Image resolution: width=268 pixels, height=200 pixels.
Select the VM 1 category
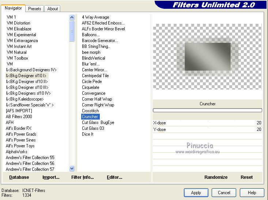pos(11,17)
